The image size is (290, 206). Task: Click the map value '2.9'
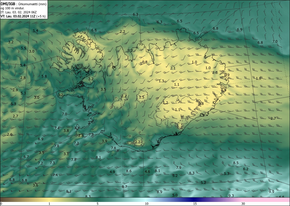tap(15, 90)
